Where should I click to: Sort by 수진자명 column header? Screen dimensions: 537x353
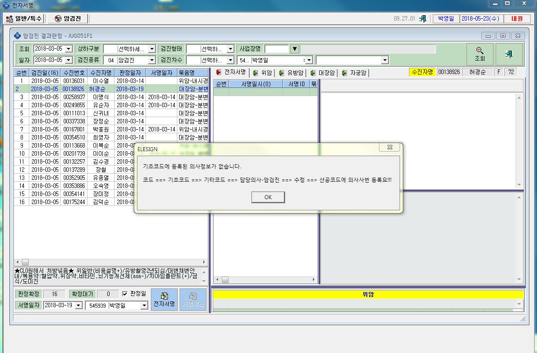(101, 73)
